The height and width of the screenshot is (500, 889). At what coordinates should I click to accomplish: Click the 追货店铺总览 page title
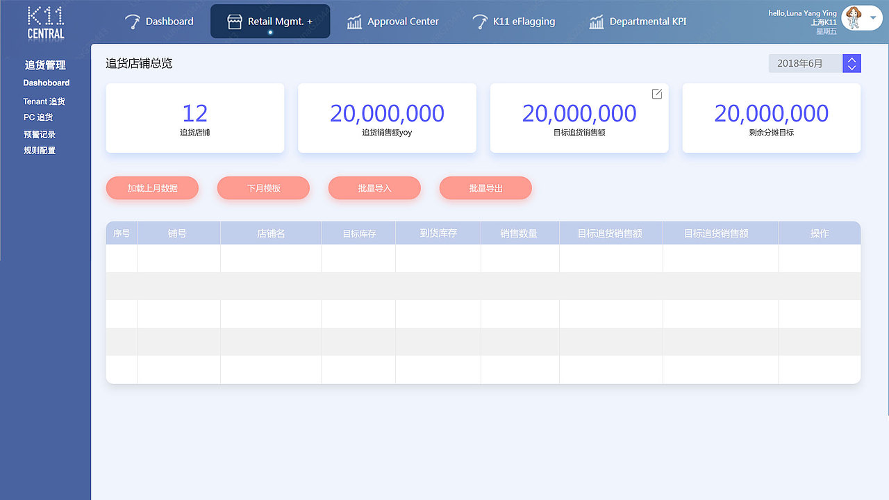coord(139,63)
